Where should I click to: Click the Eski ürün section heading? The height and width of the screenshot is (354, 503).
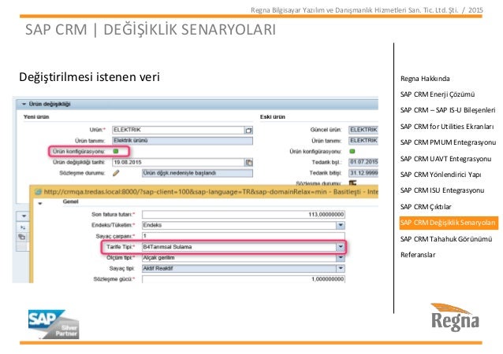[272, 117]
